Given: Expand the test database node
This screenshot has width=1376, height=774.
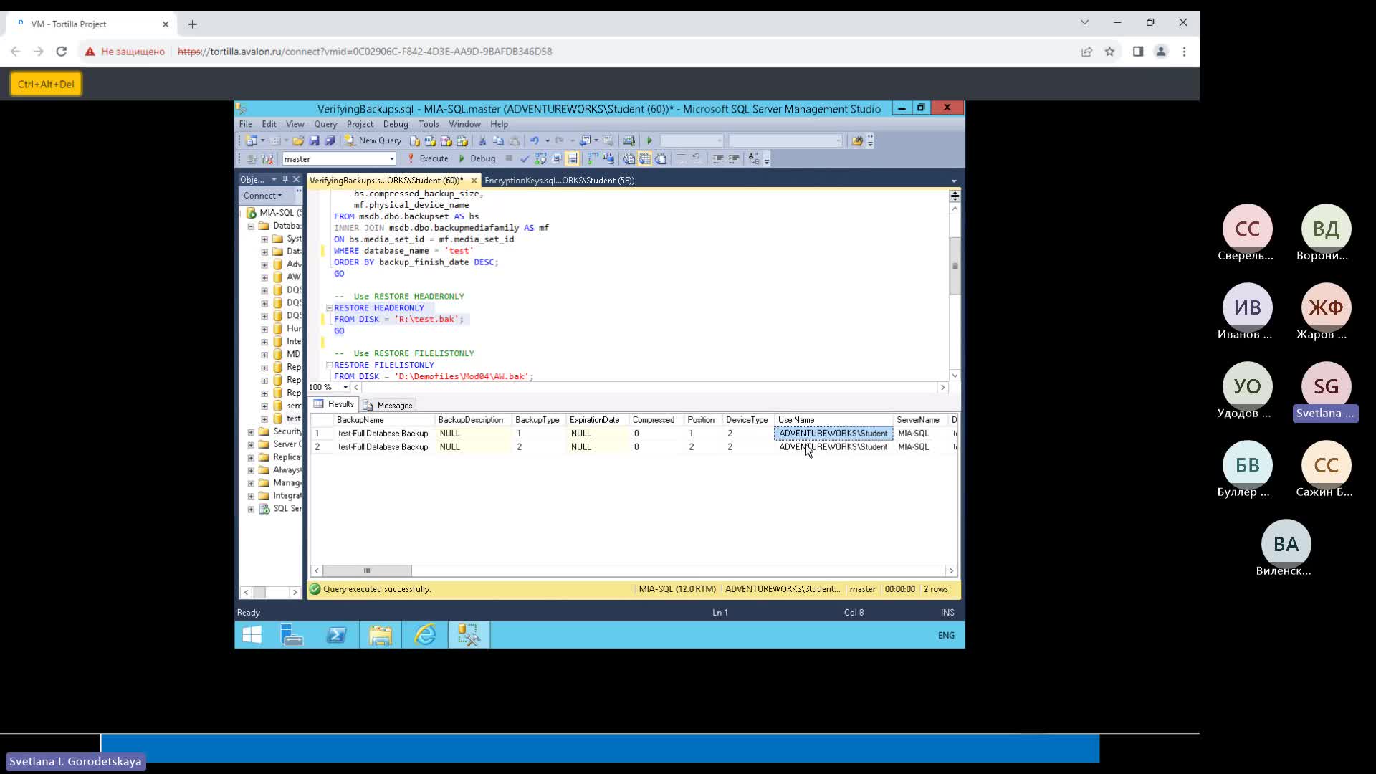Looking at the screenshot, I should (x=264, y=419).
